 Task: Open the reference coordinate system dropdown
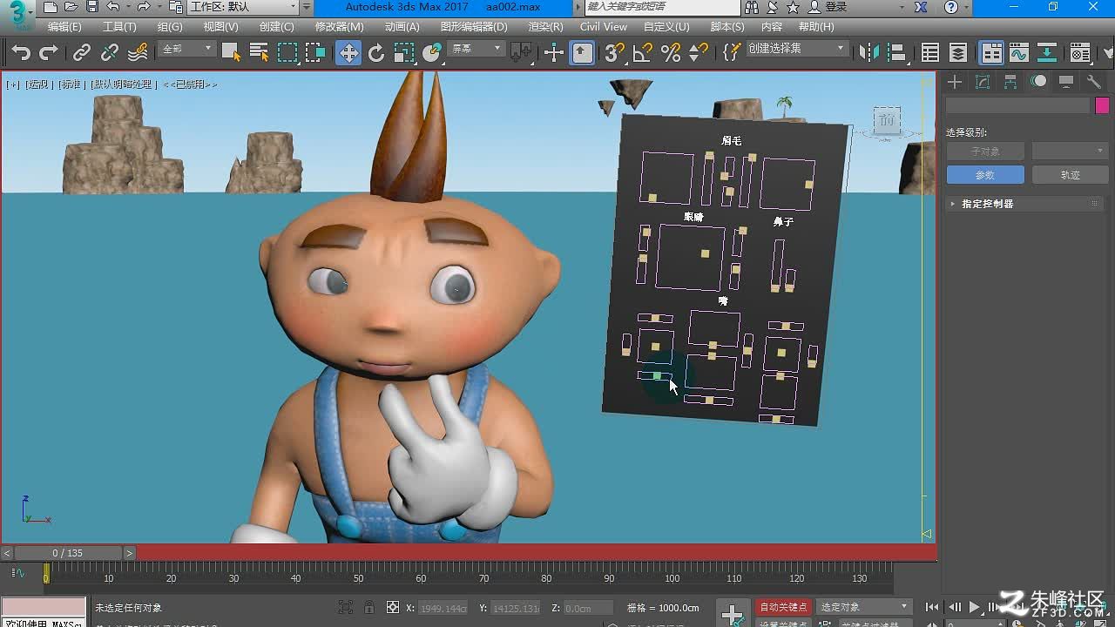[x=476, y=50]
